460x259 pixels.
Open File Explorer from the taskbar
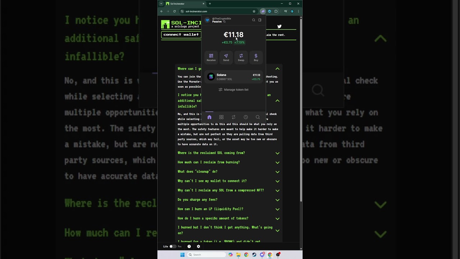[238, 255]
